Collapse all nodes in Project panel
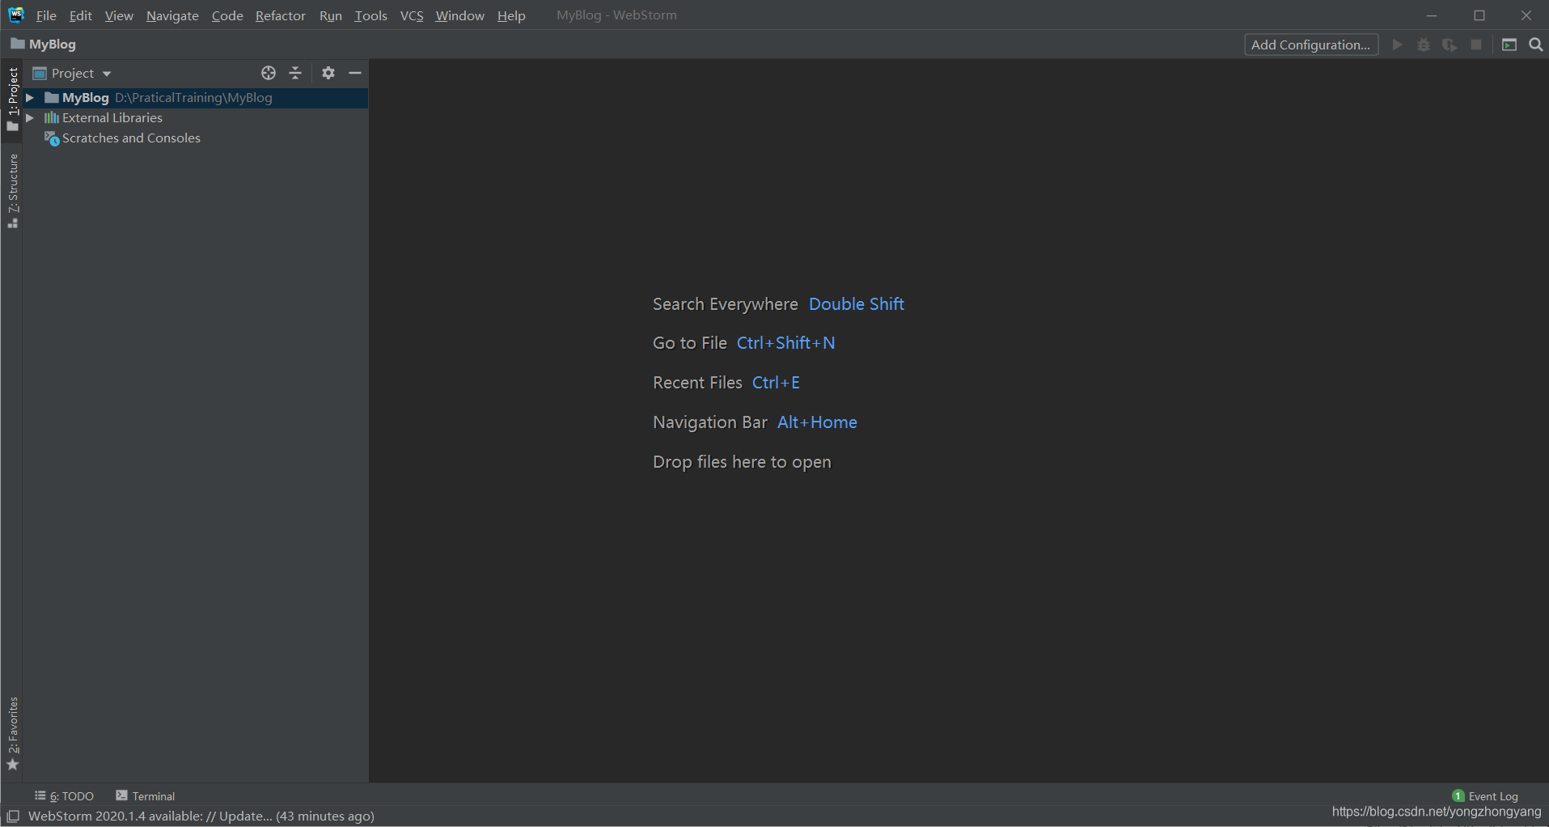The height and width of the screenshot is (827, 1549). (x=295, y=73)
